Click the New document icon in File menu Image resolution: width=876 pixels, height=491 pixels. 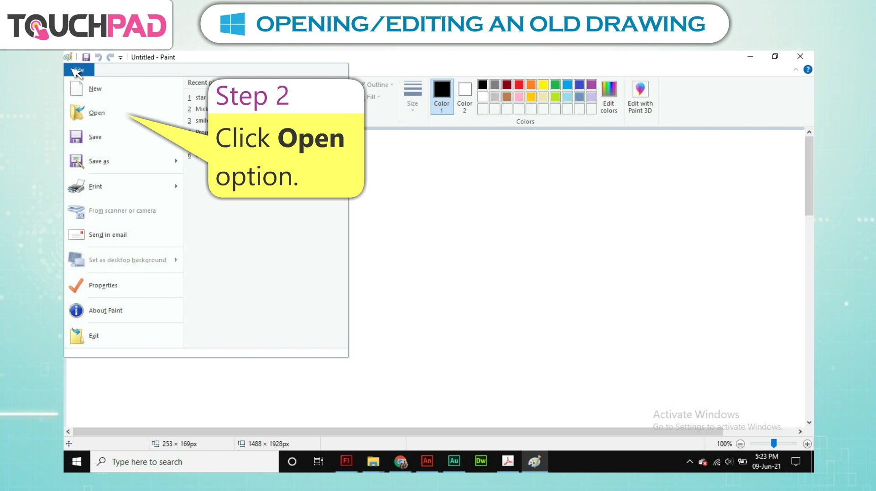click(x=76, y=88)
